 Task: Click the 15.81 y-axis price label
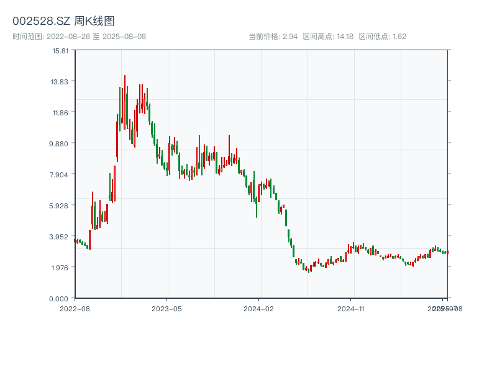[x=60, y=51]
